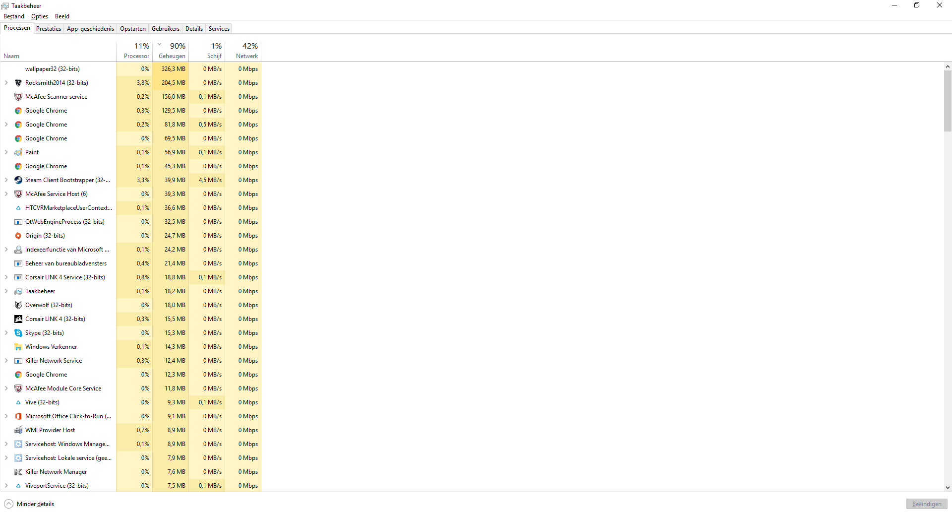Click the Indexeerfunctie van Microsoft icon
The height and width of the screenshot is (516, 952).
18,250
